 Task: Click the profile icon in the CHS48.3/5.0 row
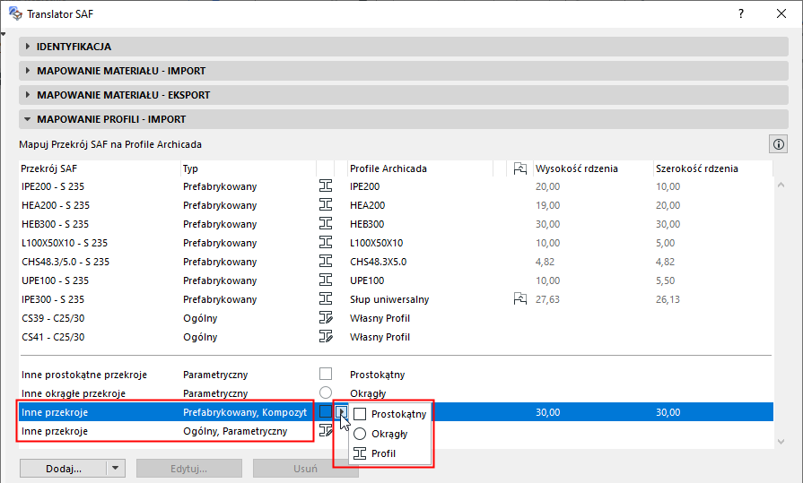coord(326,261)
